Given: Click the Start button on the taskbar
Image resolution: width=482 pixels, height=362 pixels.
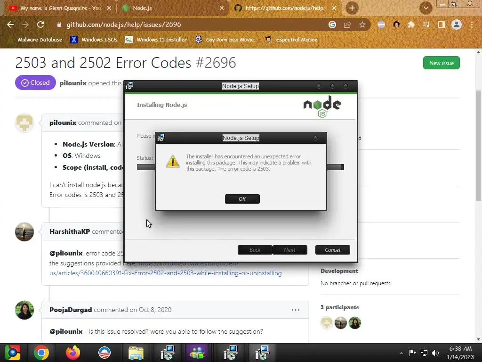Looking at the screenshot, I should (13, 353).
